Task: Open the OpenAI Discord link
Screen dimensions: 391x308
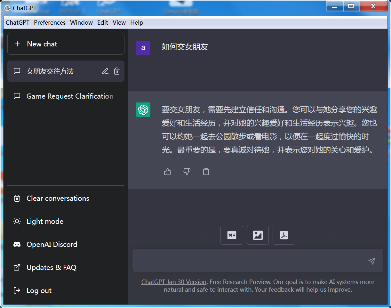Action: 66,245
